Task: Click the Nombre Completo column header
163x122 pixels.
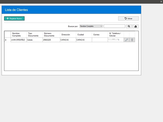Action: (19, 34)
